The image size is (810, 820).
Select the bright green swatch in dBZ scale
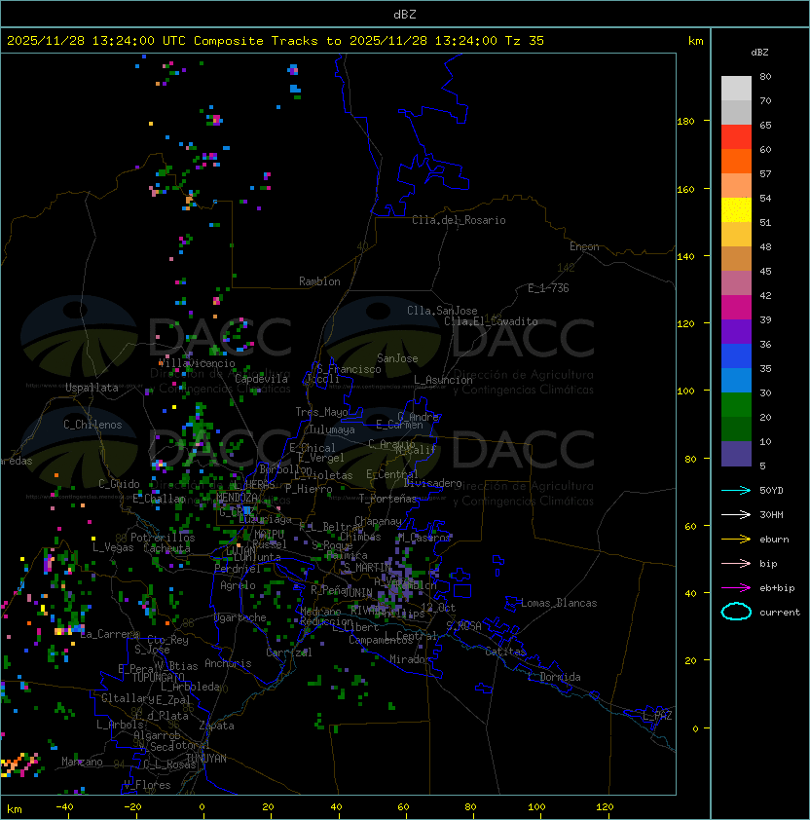(736, 404)
